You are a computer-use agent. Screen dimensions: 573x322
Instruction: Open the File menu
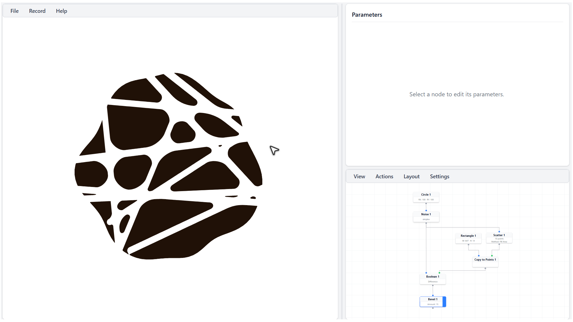click(x=14, y=11)
